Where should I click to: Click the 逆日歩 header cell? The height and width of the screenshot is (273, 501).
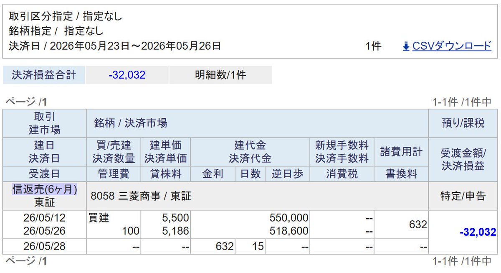point(288,174)
